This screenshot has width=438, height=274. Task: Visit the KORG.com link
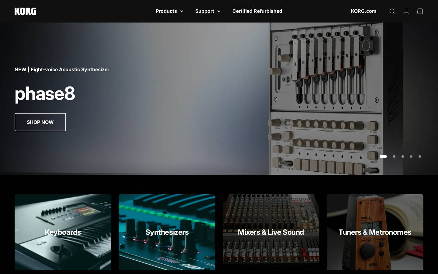click(363, 11)
